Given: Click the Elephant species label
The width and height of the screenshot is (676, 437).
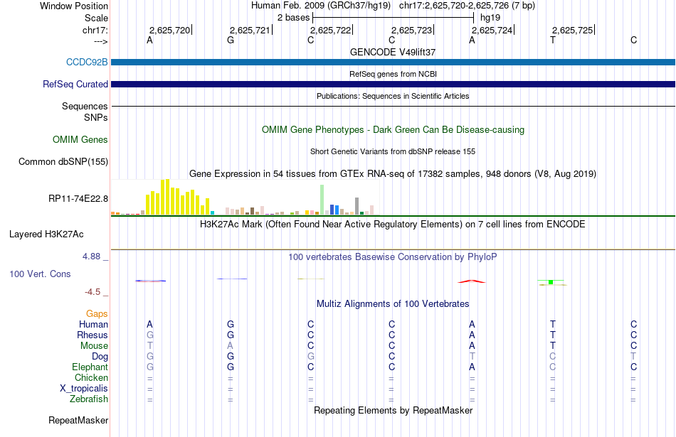Looking at the screenshot, I should [x=90, y=367].
